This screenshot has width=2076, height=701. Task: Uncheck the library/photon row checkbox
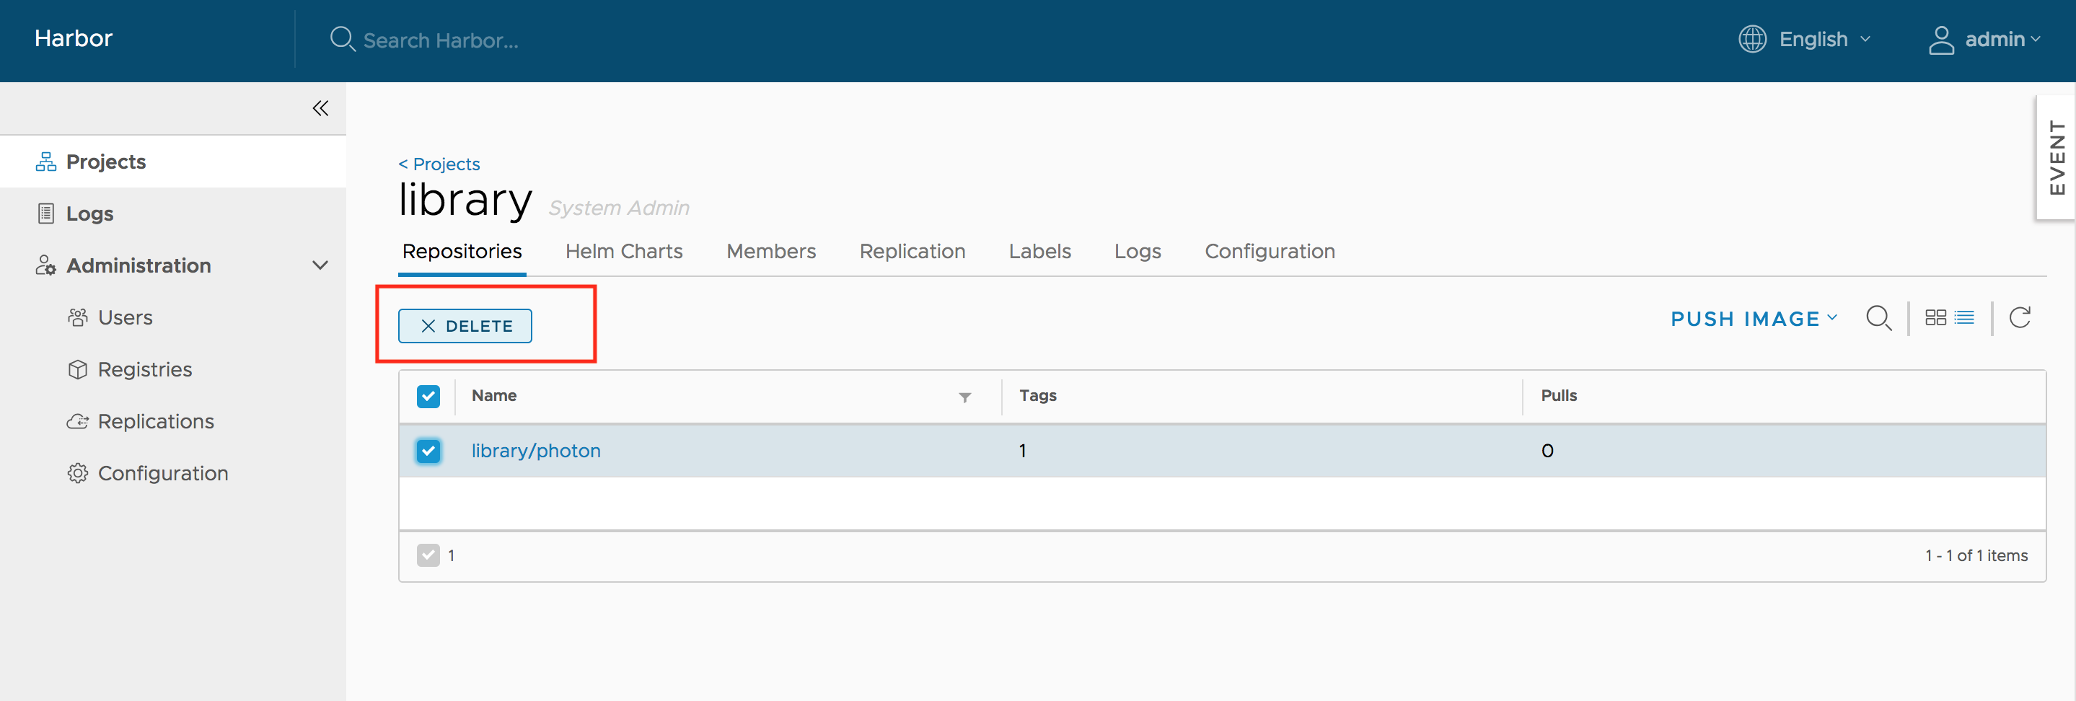428,451
